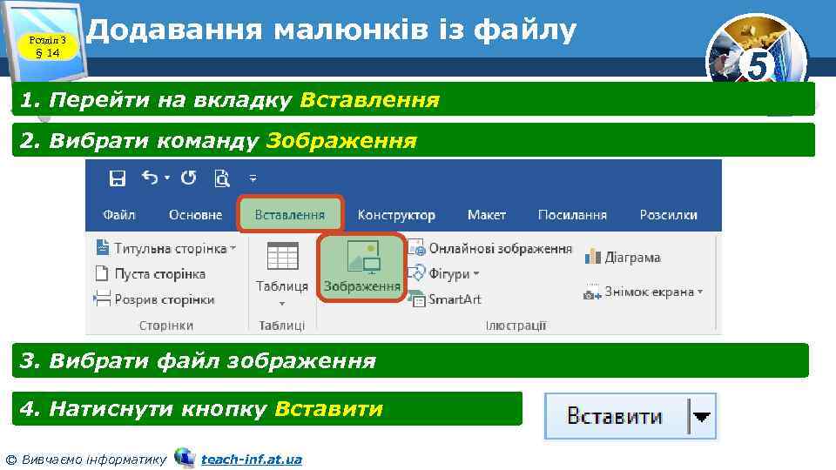
Task: Click the Діаграма bar chart icon
Action: click(x=593, y=258)
